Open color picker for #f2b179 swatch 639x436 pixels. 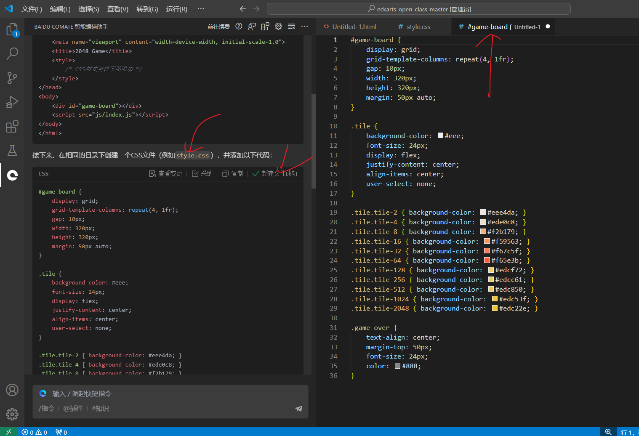click(483, 231)
